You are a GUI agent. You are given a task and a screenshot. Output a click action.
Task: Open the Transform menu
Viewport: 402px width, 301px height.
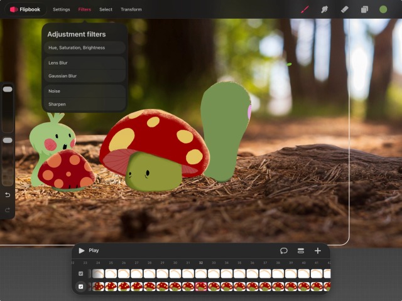coord(131,9)
